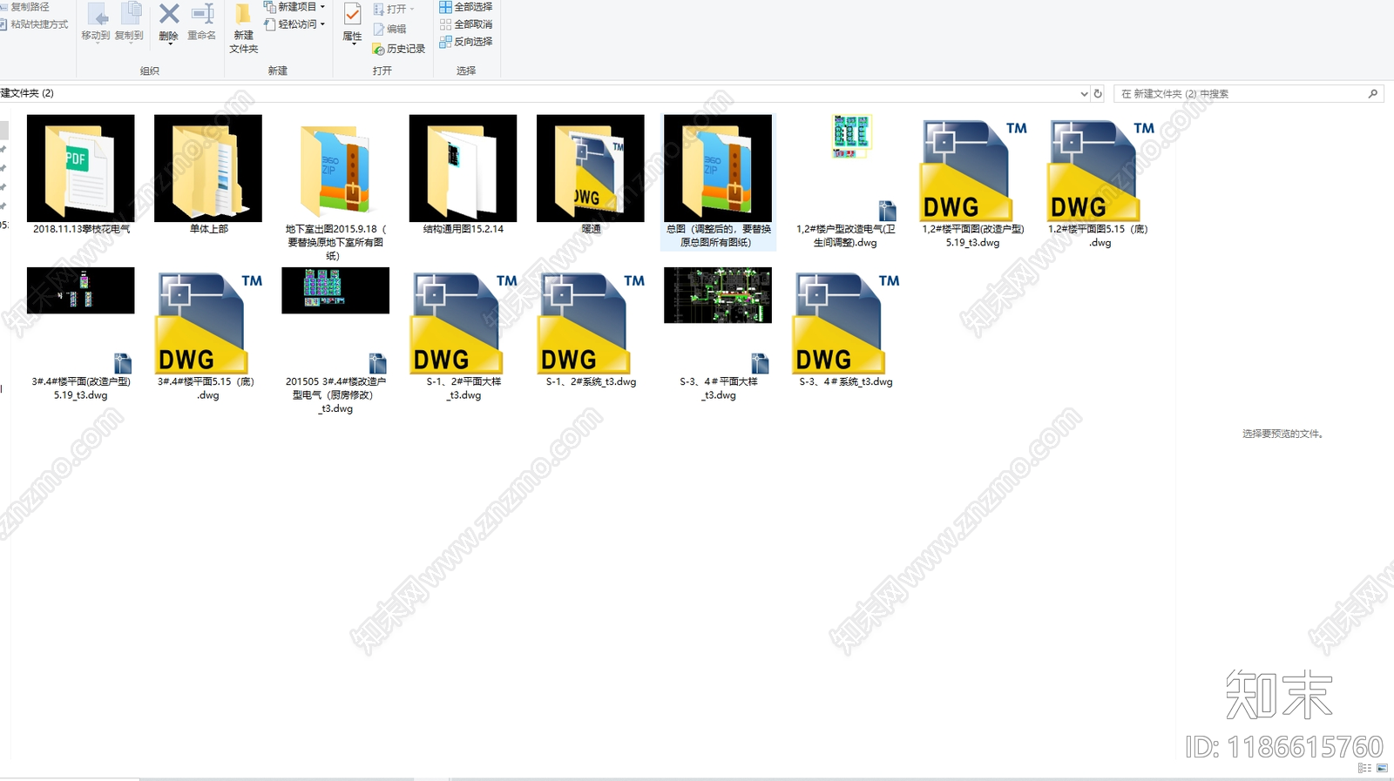Select the S-3、4#系统_t3.dwg file
Viewport: 1394px width, 781px height.
[845, 322]
